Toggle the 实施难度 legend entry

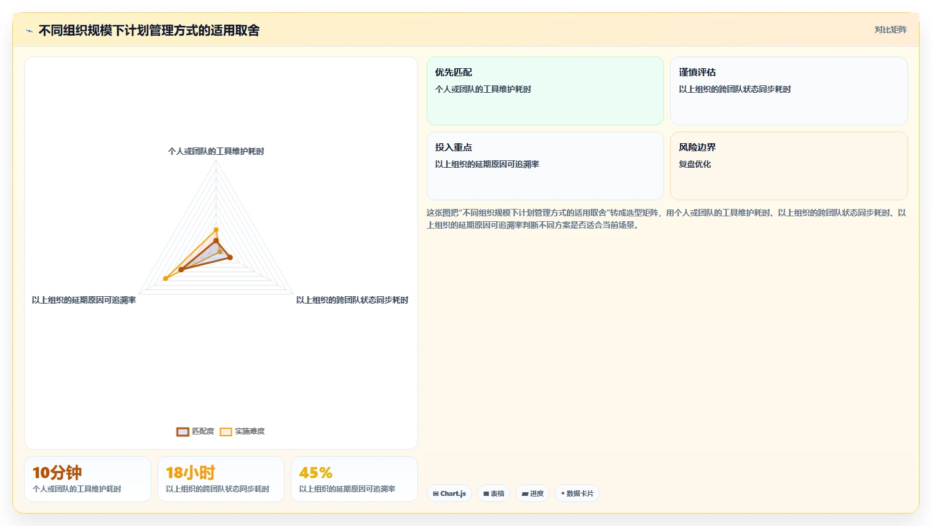[x=242, y=431]
